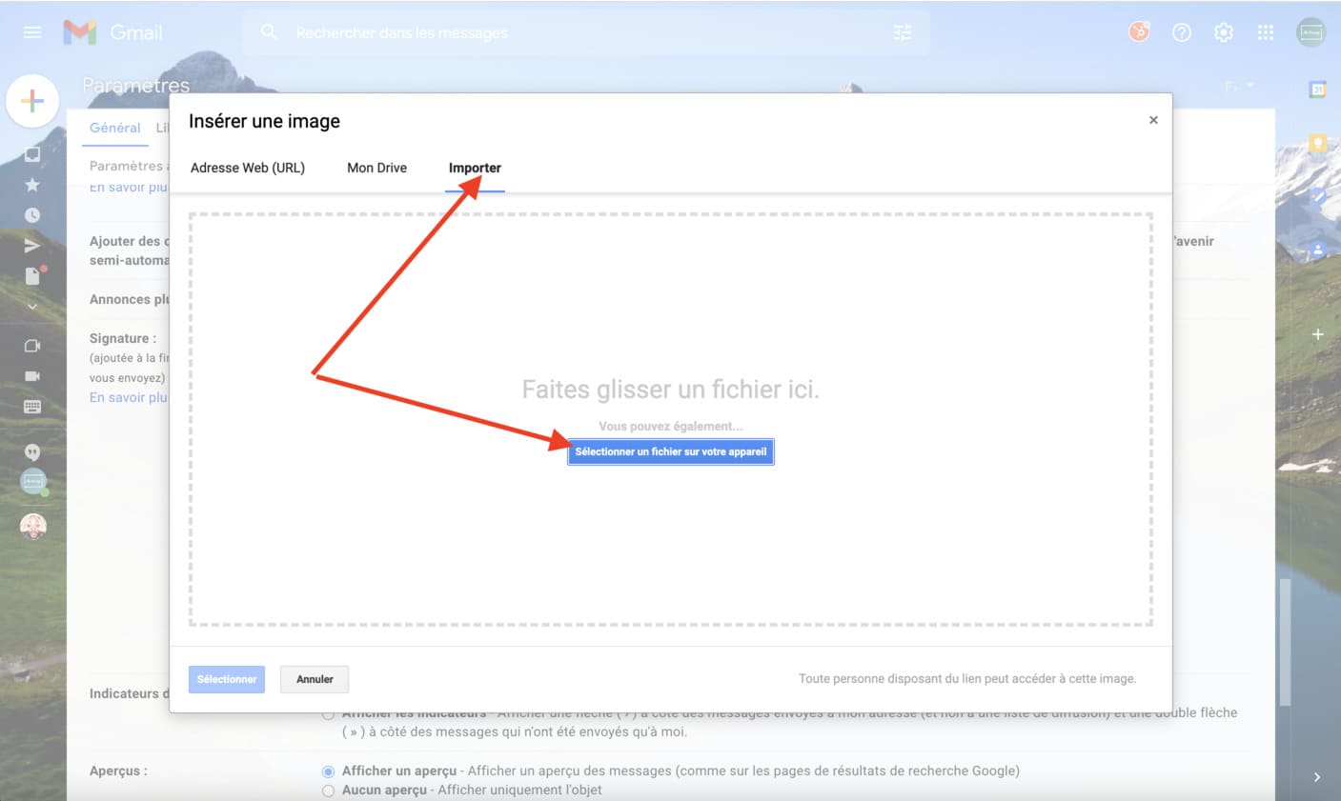Click the Meet new meeting camera icon
Viewport: 1341px width, 801px height.
(x=32, y=346)
